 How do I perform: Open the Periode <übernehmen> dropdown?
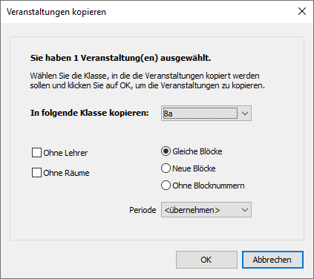(206, 210)
